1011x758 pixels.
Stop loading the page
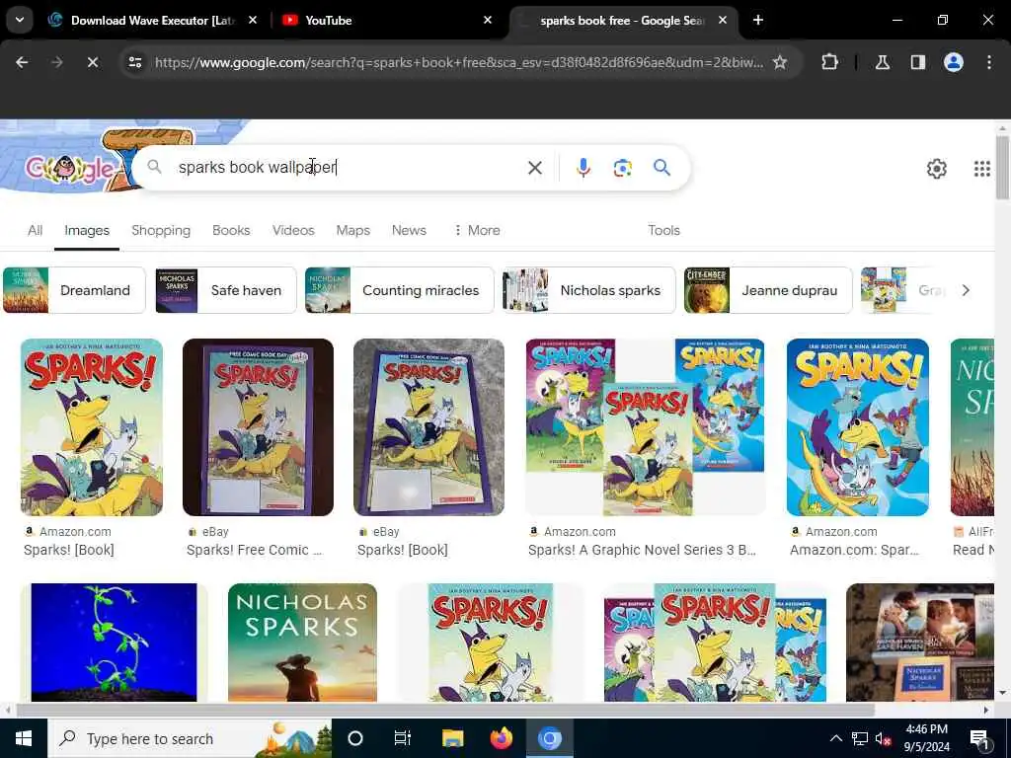[x=92, y=62]
